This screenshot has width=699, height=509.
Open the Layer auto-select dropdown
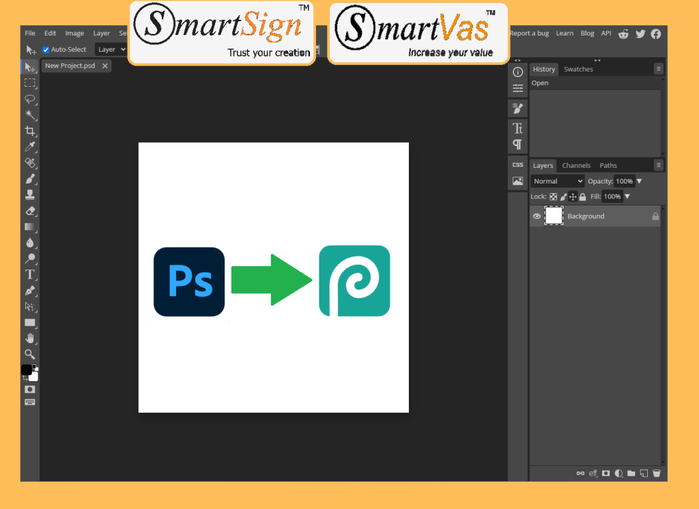(111, 50)
